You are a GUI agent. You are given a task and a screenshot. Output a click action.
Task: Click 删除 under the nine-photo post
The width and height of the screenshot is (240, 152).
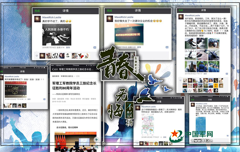click(205, 74)
